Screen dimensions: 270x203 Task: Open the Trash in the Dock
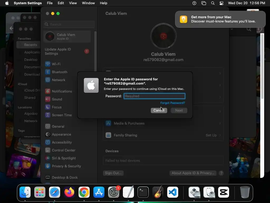tap(245, 192)
